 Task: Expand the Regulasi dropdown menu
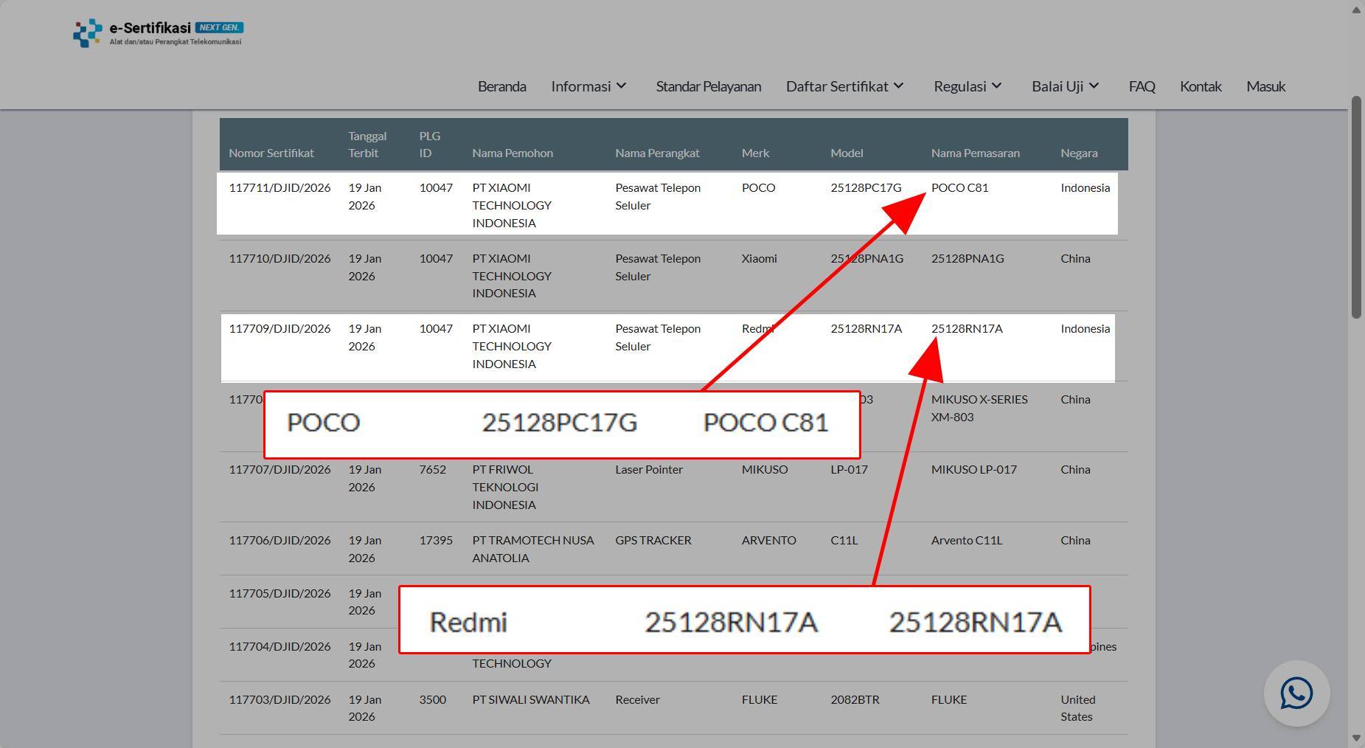click(968, 86)
